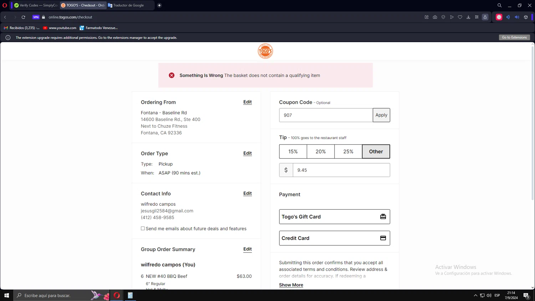Open the network status tray icon
The height and width of the screenshot is (301, 535).
click(x=482, y=295)
